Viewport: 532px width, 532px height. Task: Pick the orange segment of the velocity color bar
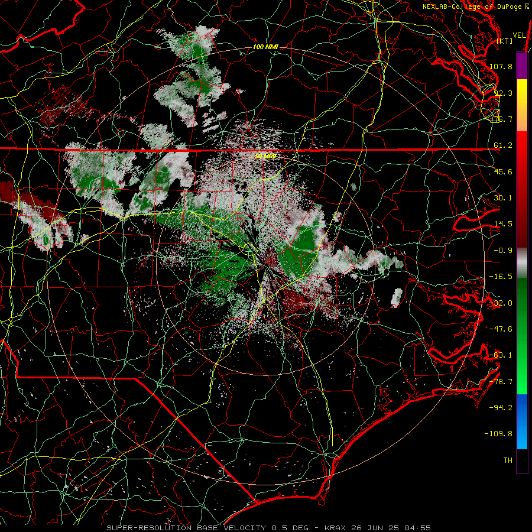(x=522, y=118)
